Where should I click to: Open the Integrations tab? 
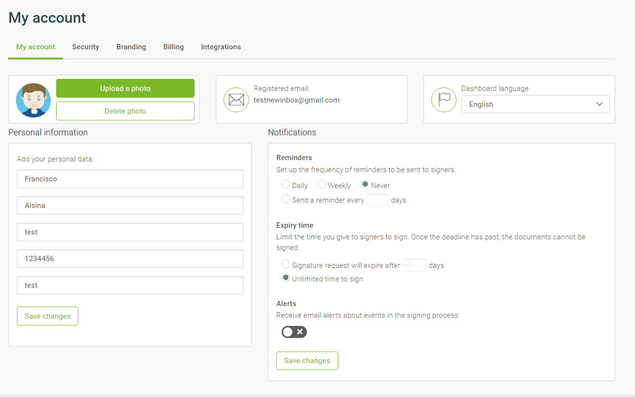pos(221,47)
